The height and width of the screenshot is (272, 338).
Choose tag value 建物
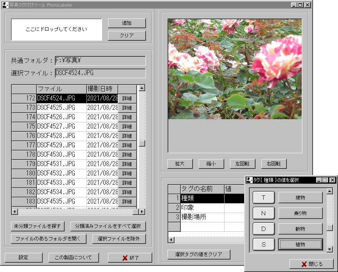click(300, 197)
